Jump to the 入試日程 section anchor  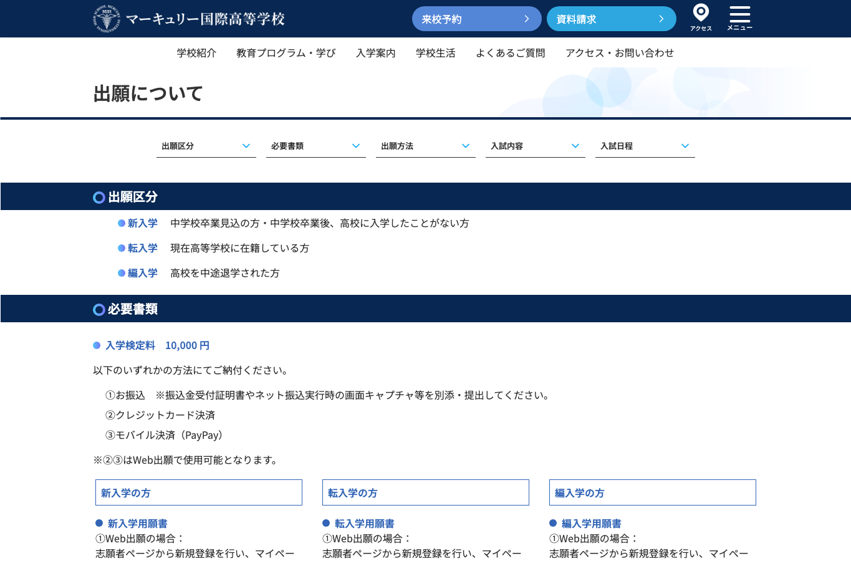[x=645, y=146]
